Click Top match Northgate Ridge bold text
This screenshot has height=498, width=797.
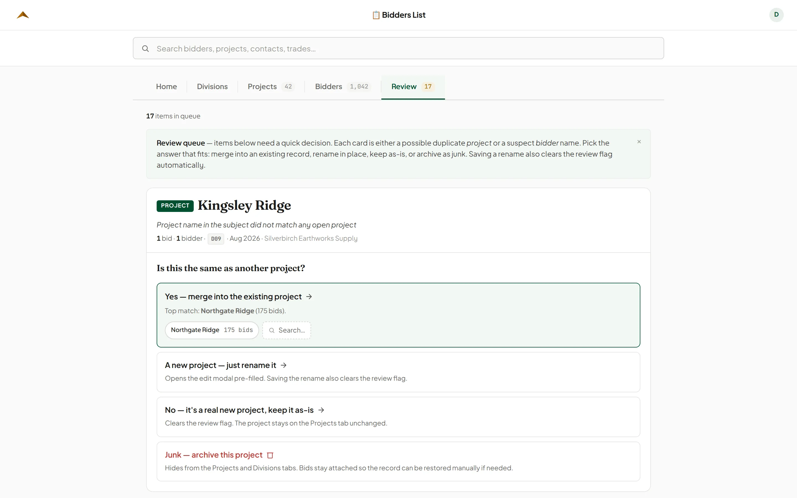(227, 311)
